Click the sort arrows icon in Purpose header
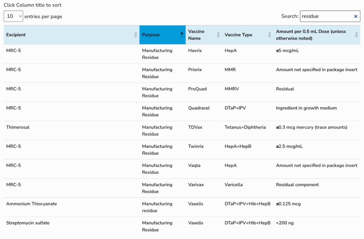 pyautogui.click(x=182, y=35)
